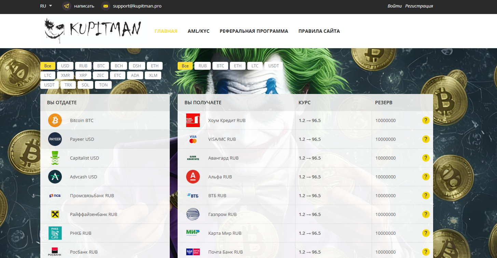Image resolution: width=497 pixels, height=258 pixels.
Task: Open ПРАВИЛА САЙТА menu item
Action: pyautogui.click(x=319, y=31)
